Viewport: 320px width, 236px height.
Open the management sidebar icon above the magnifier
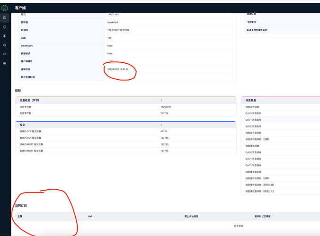(x=5, y=45)
